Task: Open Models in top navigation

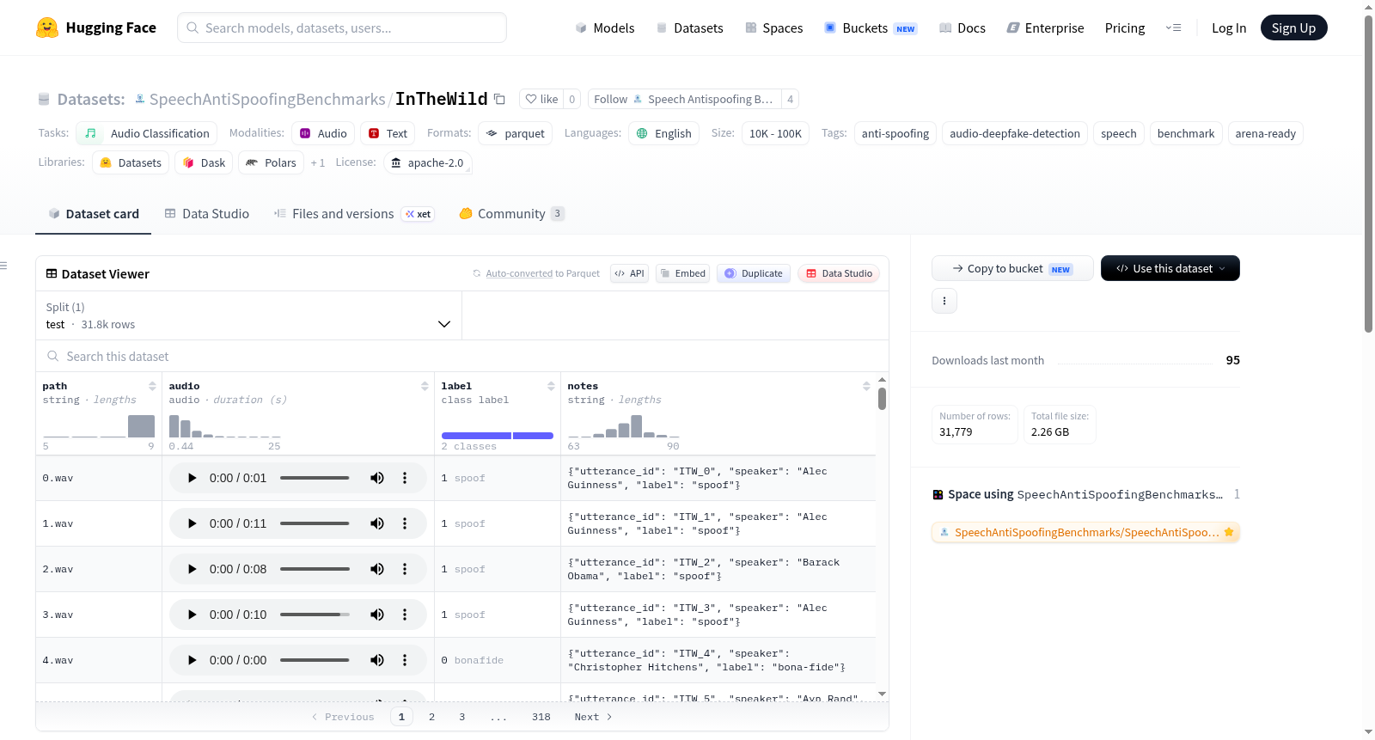Action: pos(605,28)
